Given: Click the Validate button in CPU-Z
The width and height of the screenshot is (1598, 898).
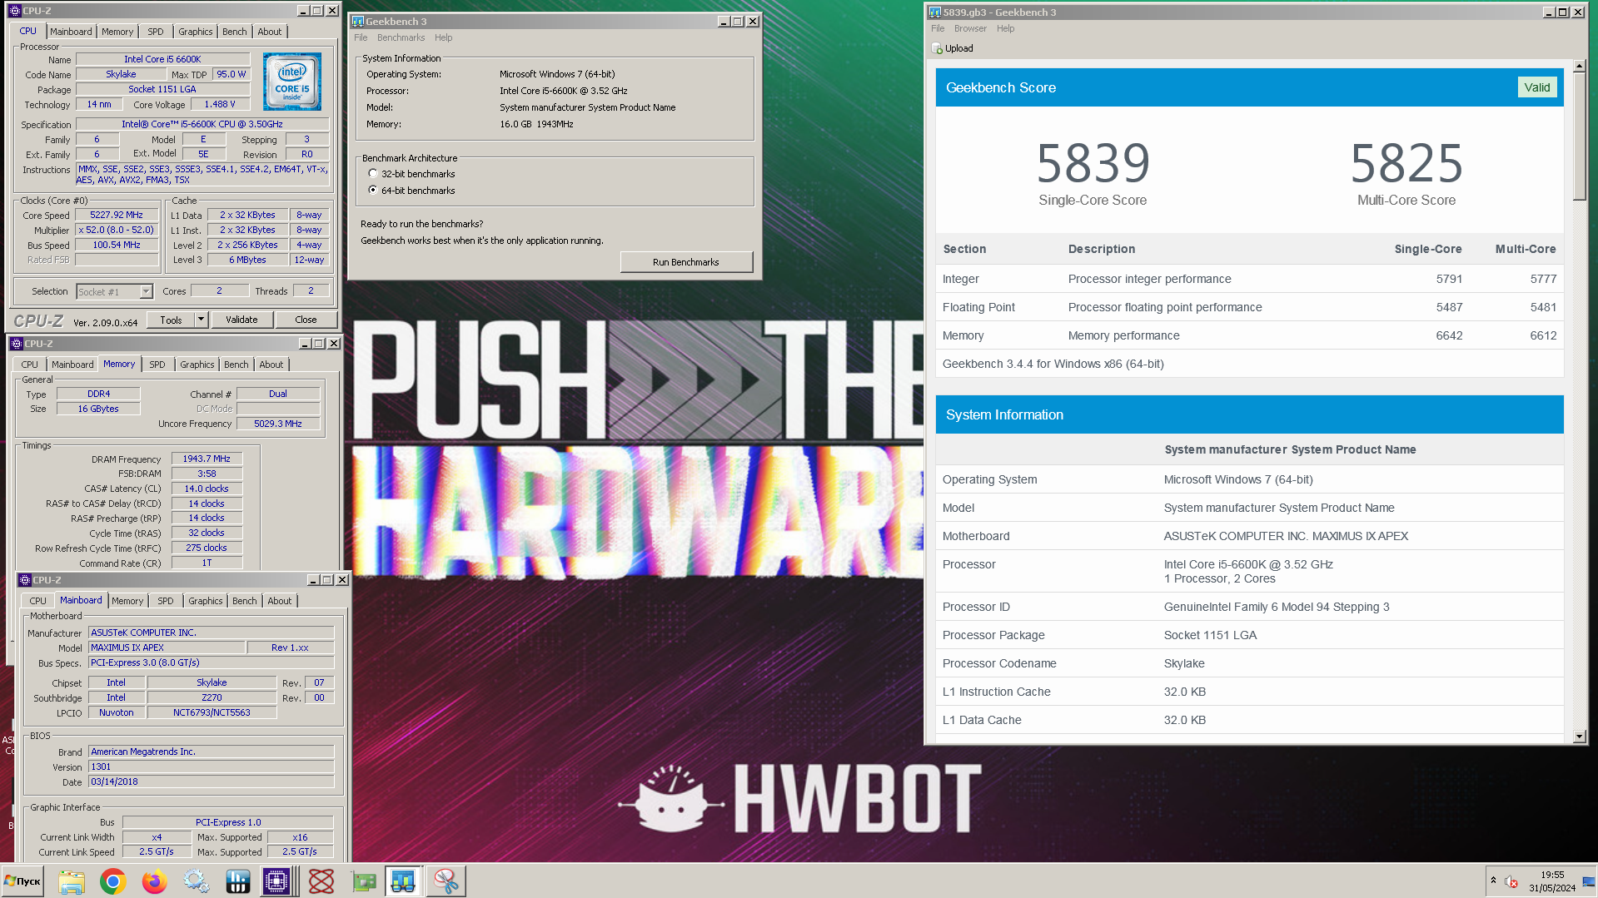Looking at the screenshot, I should (x=241, y=320).
